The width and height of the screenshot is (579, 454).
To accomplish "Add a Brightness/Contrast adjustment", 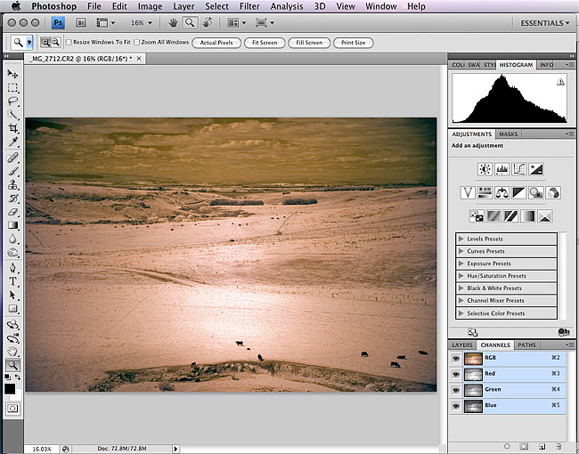I will 485,169.
